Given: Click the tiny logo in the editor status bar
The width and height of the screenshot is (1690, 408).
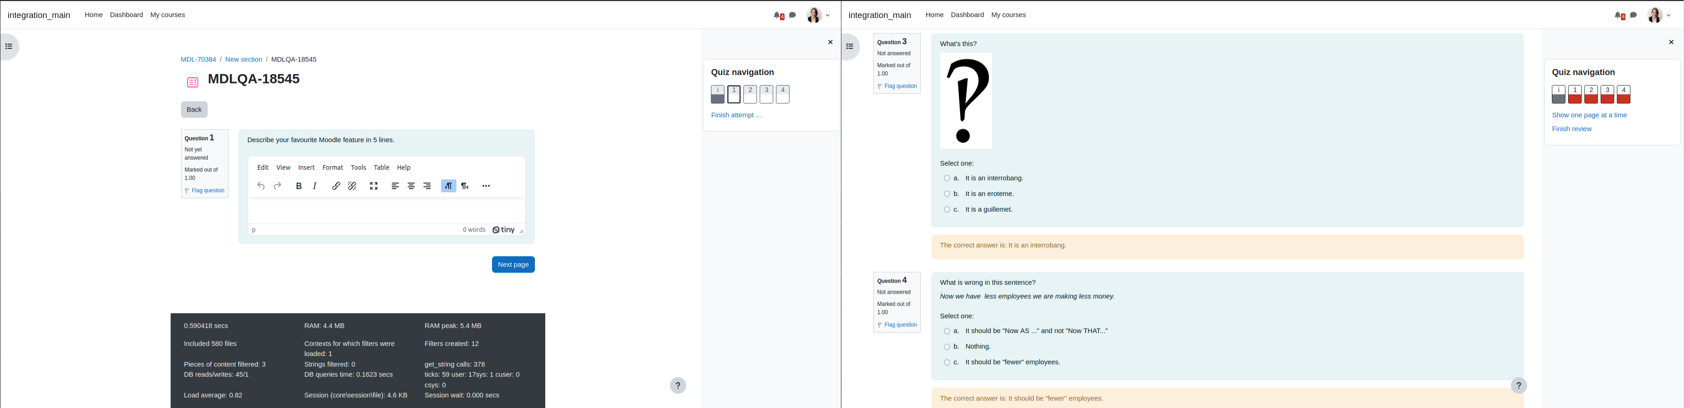Looking at the screenshot, I should (x=504, y=230).
